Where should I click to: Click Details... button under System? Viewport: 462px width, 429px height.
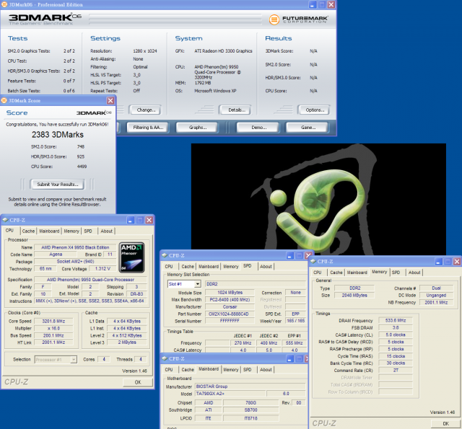pyautogui.click(x=235, y=110)
